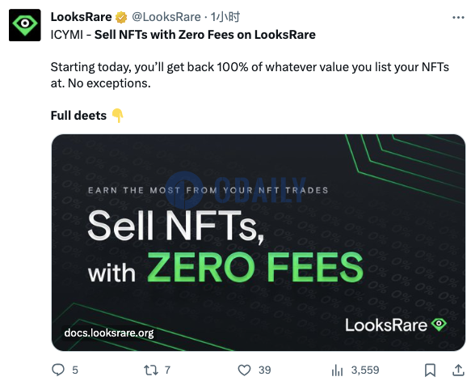Click the tweet text about 100% value
This screenshot has width=471, height=381.
[250, 75]
